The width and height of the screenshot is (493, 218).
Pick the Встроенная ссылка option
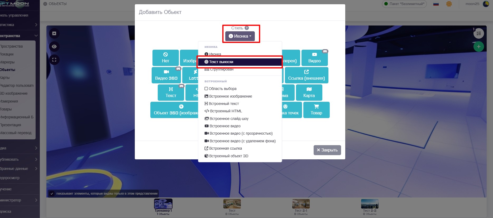(x=240, y=148)
